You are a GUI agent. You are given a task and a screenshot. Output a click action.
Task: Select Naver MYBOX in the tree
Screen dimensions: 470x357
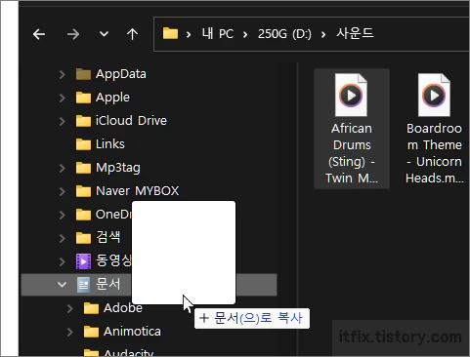tap(138, 191)
